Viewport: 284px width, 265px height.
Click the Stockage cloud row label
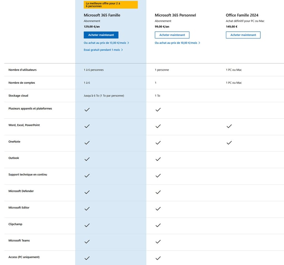tap(18, 96)
